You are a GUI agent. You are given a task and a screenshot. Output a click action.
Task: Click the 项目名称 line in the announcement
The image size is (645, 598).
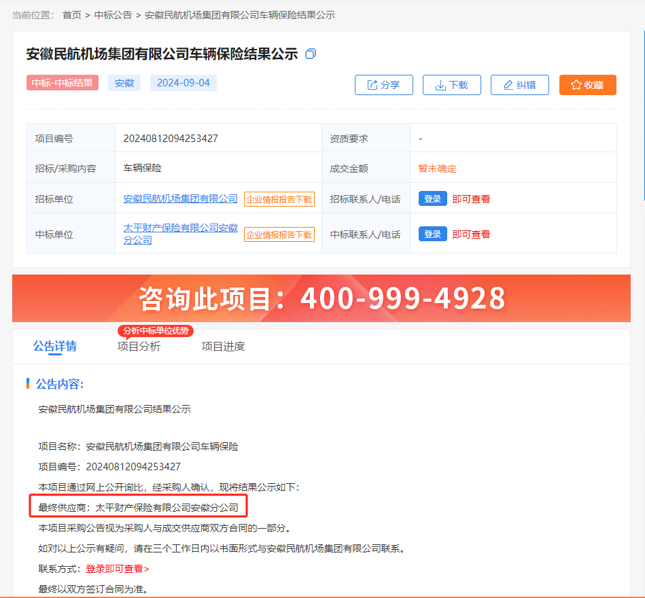[138, 446]
